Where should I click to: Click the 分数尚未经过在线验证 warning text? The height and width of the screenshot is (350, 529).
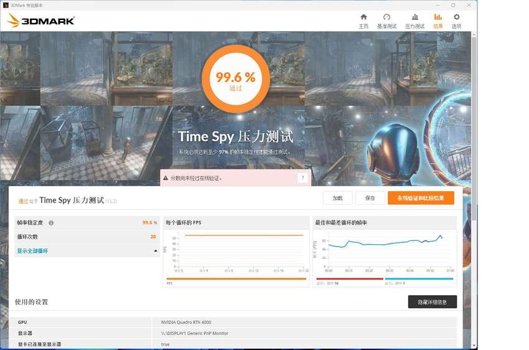pos(196,178)
